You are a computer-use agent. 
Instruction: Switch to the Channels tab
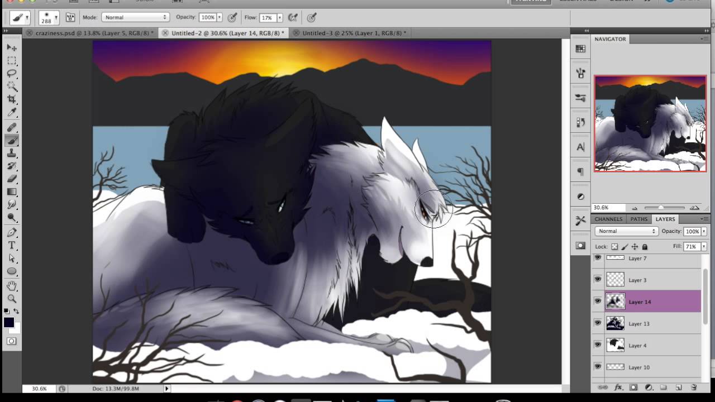(x=608, y=219)
